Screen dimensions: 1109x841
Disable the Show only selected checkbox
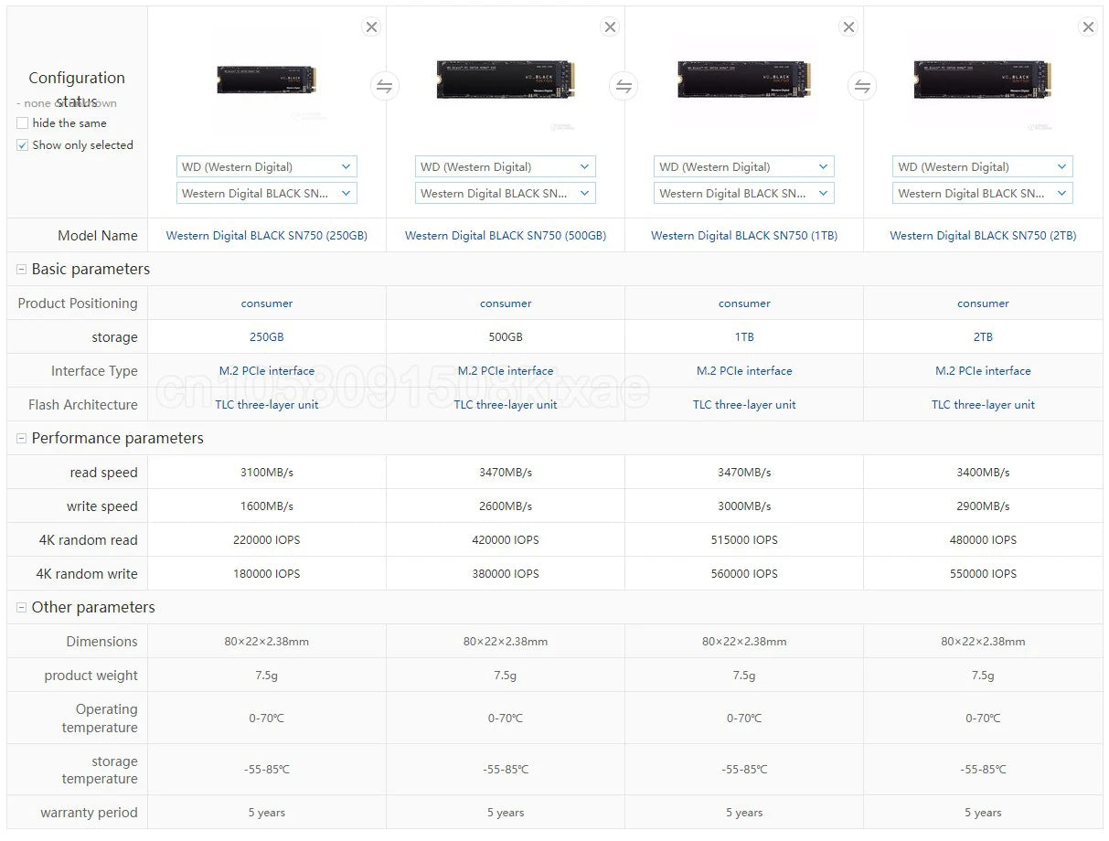coord(22,144)
